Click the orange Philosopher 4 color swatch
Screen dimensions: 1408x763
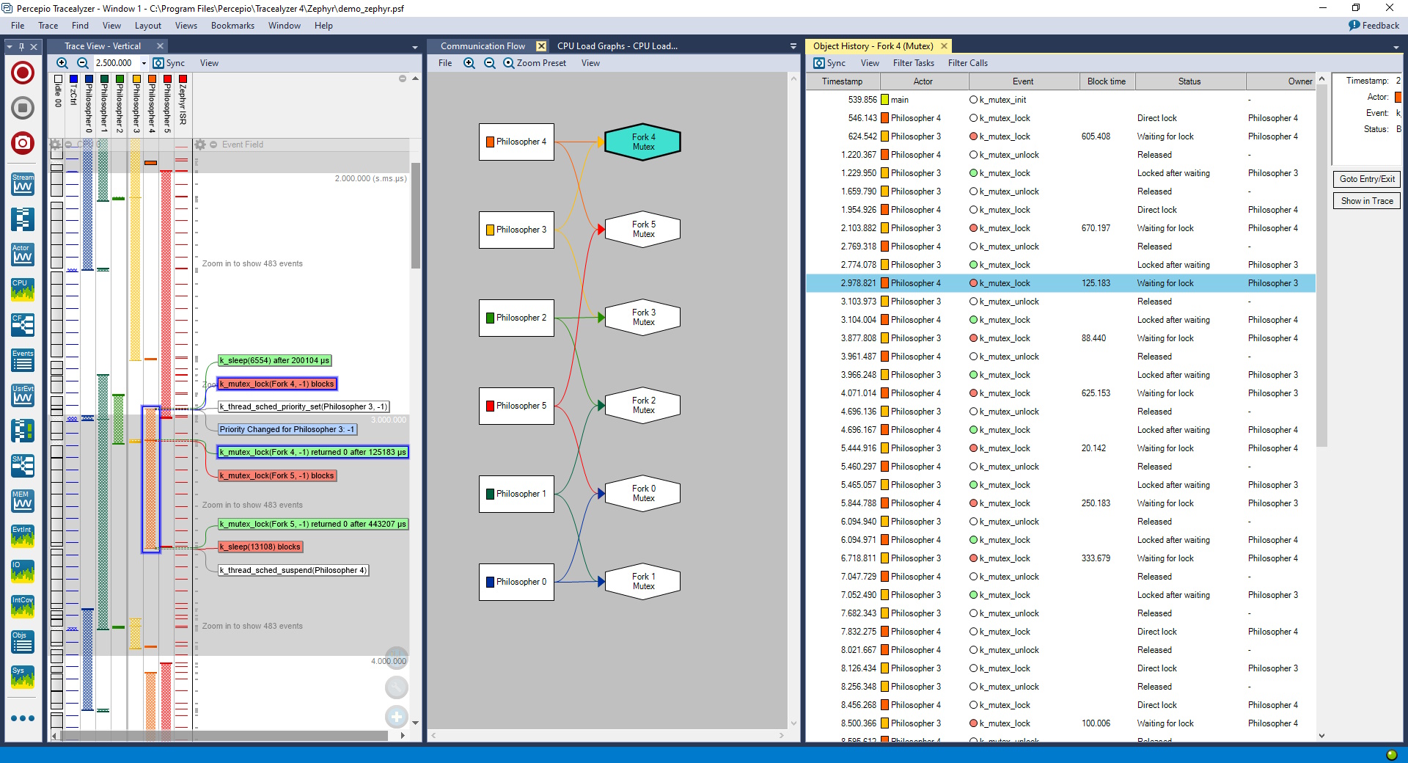(x=152, y=79)
